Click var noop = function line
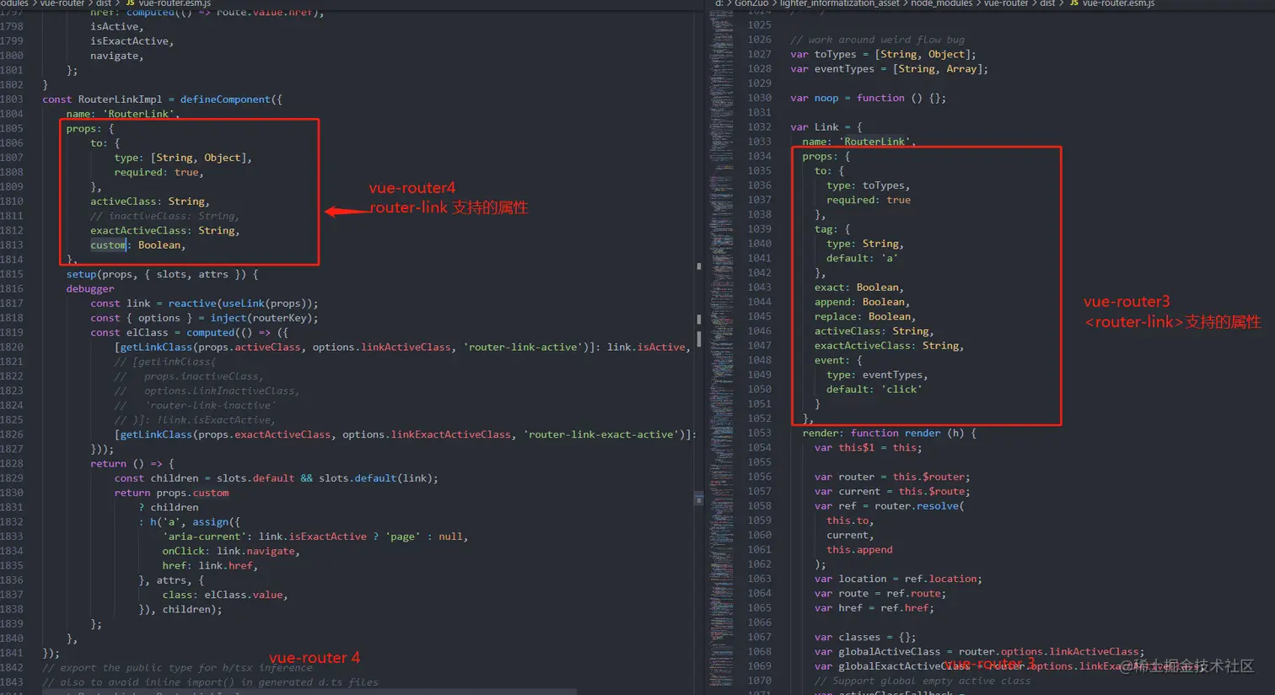The width and height of the screenshot is (1275, 695). tap(868, 98)
